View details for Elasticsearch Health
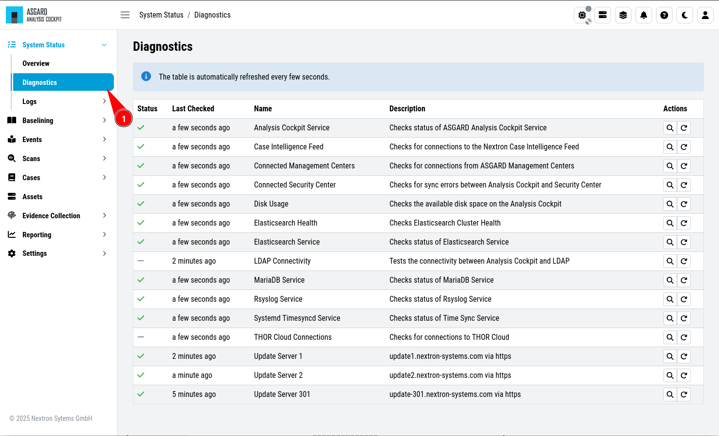 670,223
